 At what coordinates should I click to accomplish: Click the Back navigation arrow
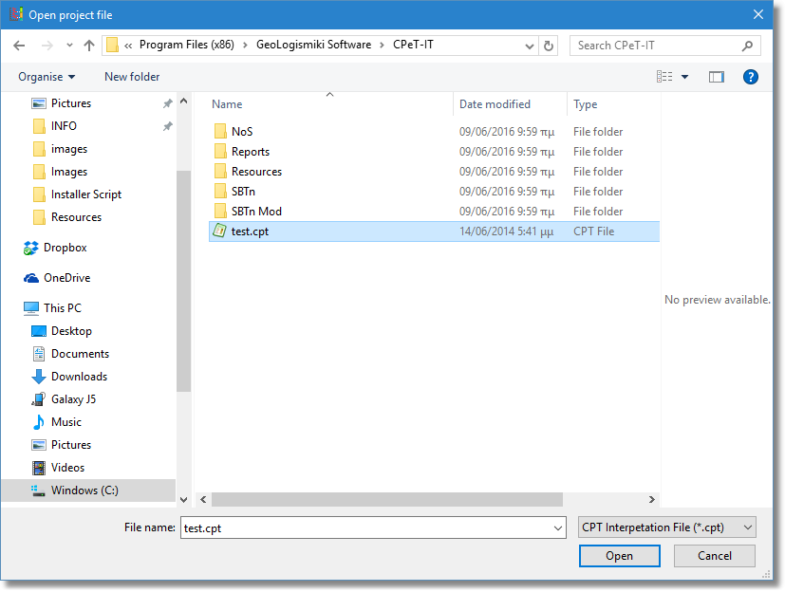point(19,46)
